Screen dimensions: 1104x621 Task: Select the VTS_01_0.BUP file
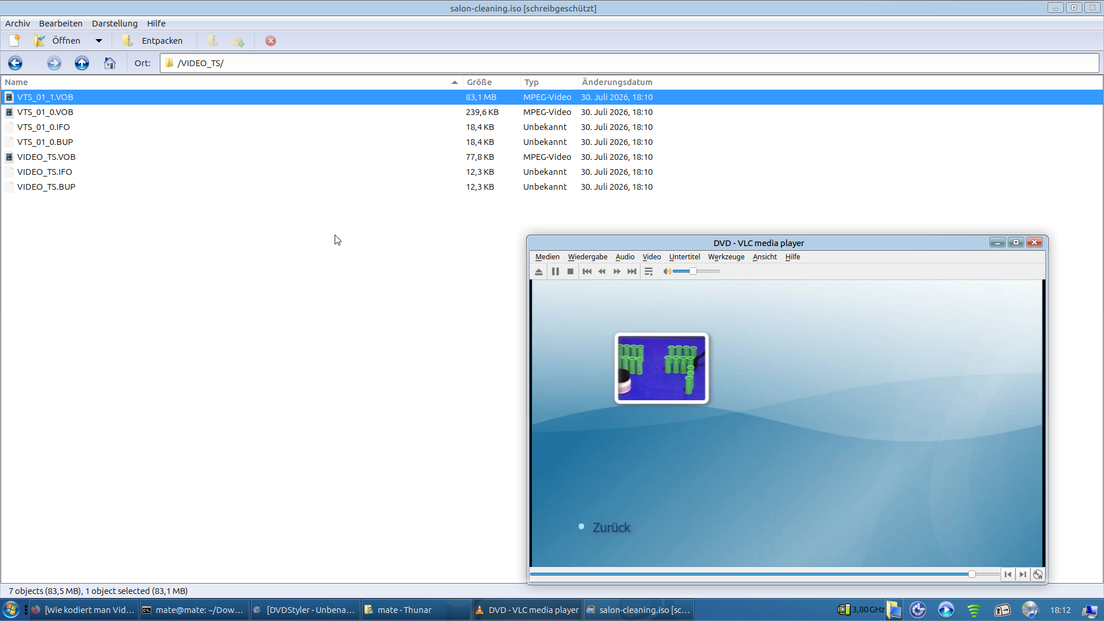(45, 142)
